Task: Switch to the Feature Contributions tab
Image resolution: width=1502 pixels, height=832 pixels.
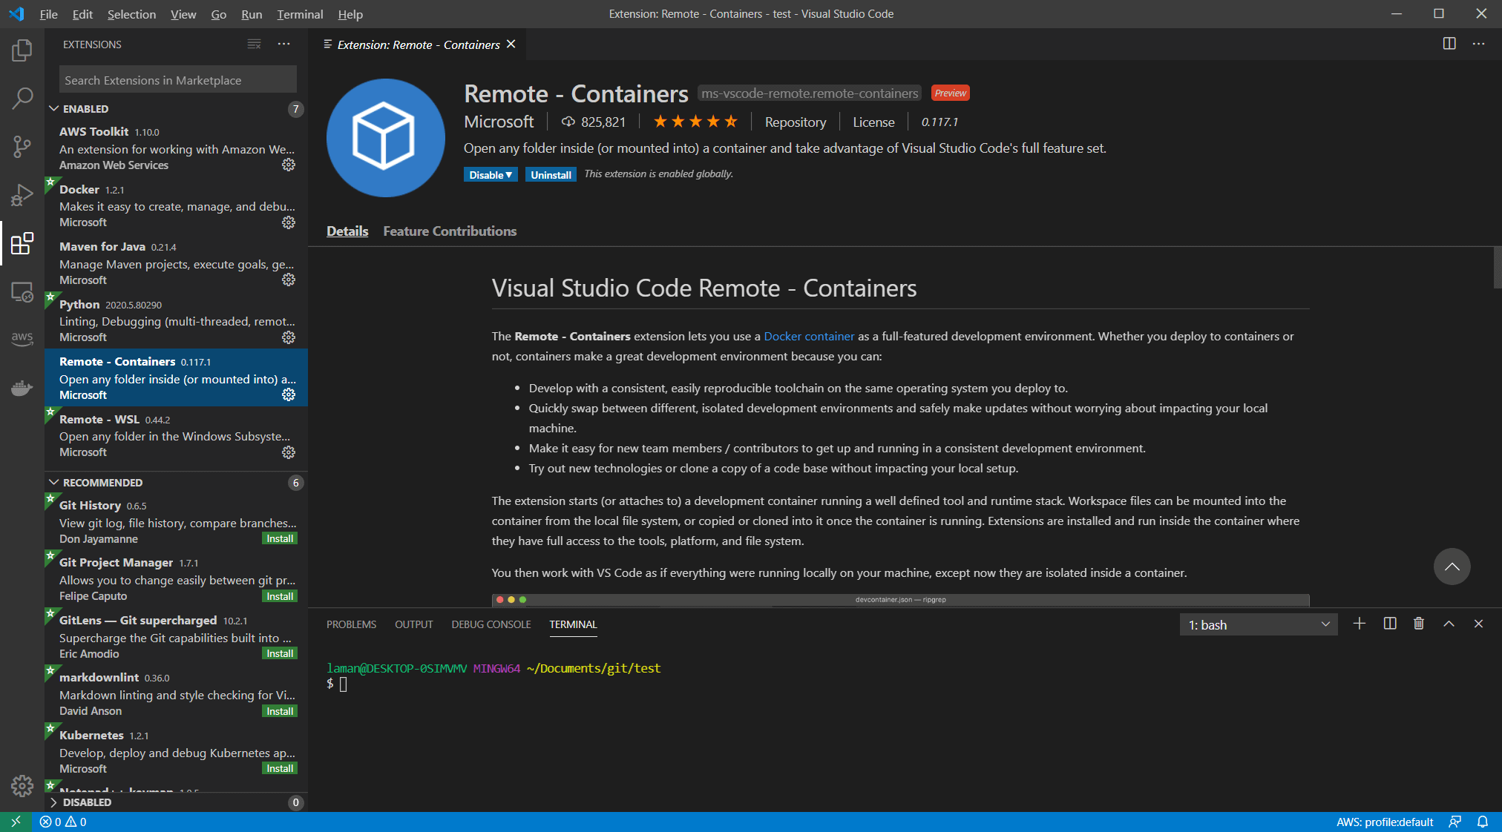Action: click(x=450, y=231)
